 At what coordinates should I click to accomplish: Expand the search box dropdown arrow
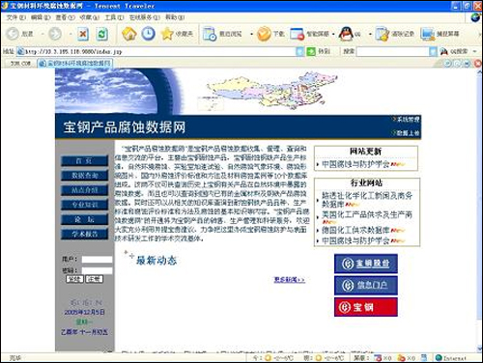(434, 51)
